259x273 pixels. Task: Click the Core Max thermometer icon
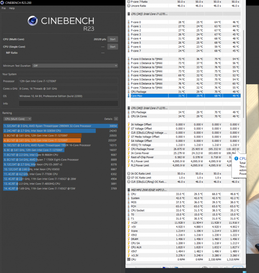[129, 96]
